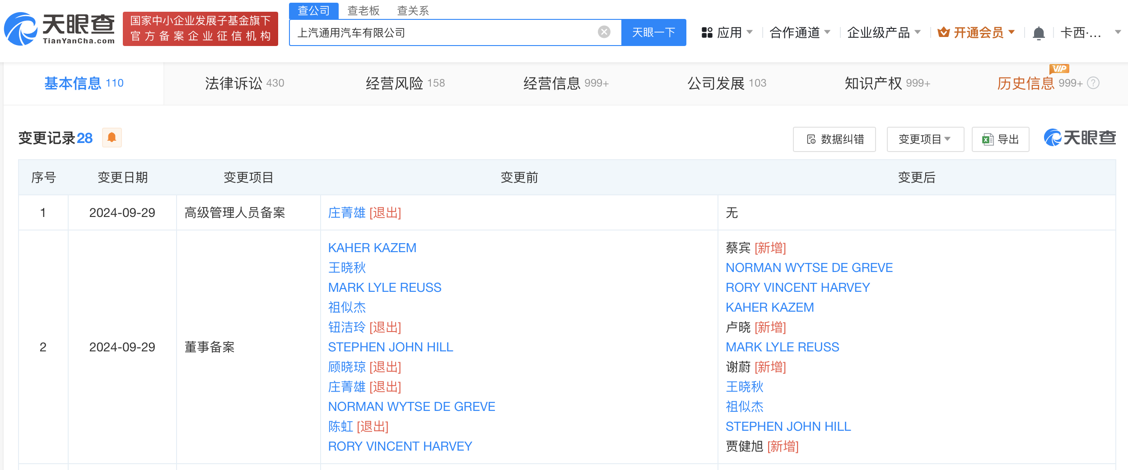
Task: Open 庄菁雄 link in row 1
Action: tap(347, 212)
